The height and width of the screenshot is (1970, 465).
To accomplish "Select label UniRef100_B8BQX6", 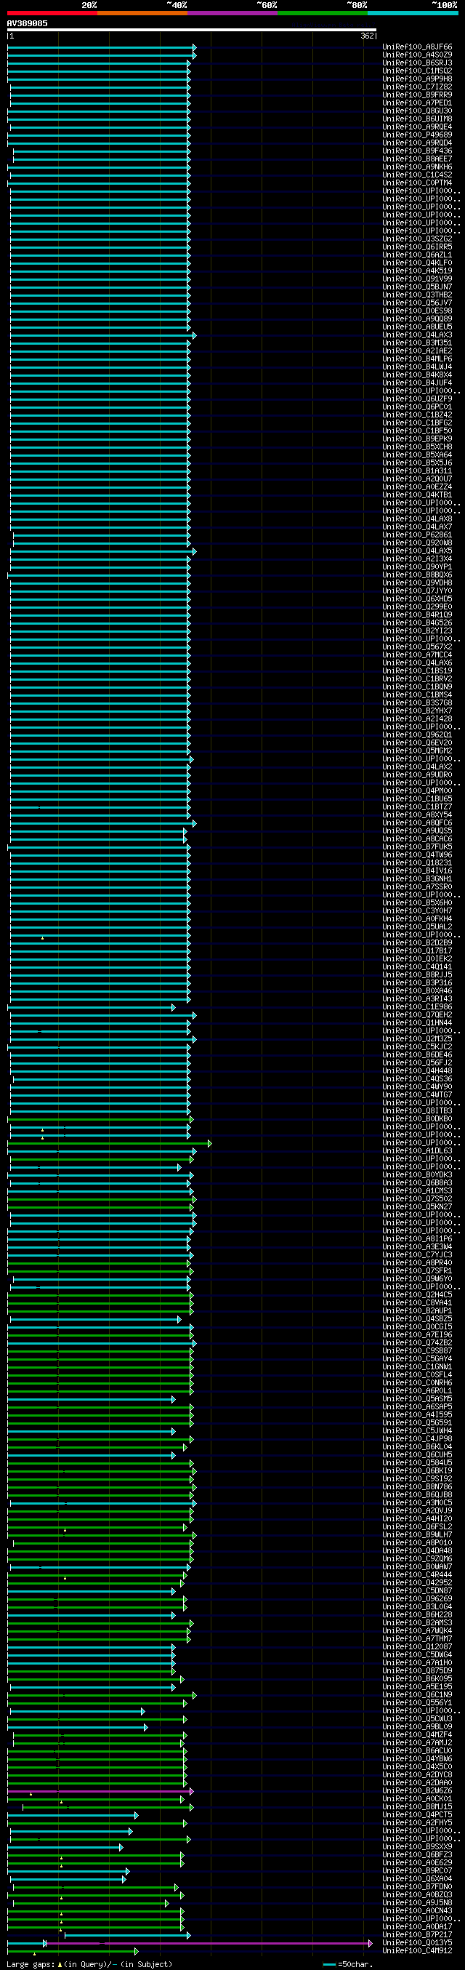I will [x=417, y=574].
